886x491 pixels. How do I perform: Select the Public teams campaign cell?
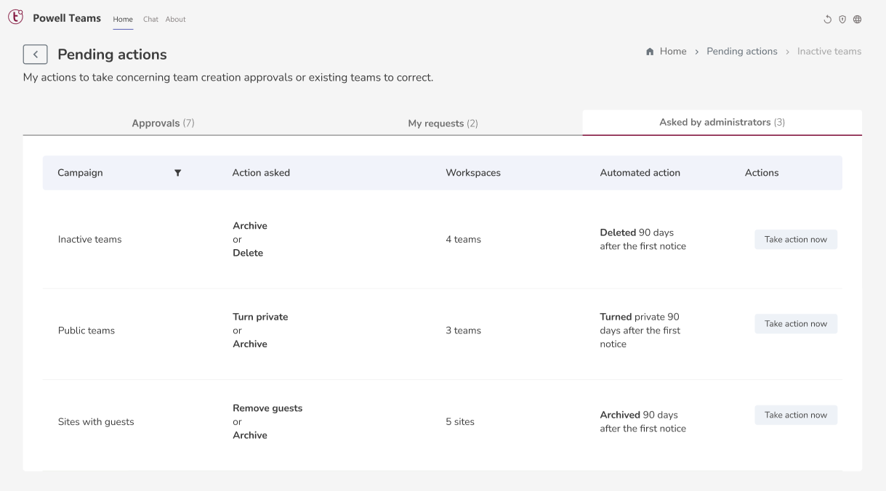(86, 330)
